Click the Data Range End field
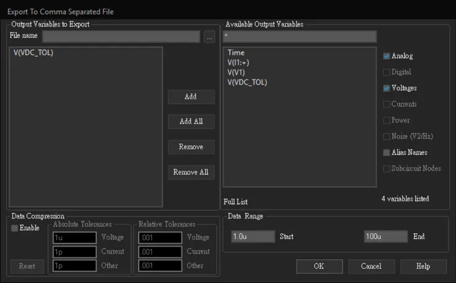The width and height of the screenshot is (456, 283). (x=386, y=237)
